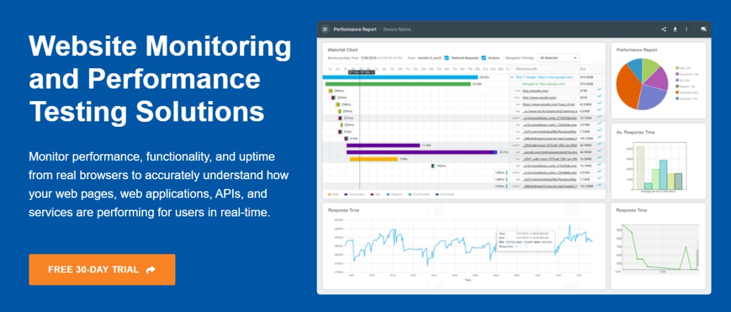
Task: Click arrow icon on Free 30-Day Trial button
Action: pyautogui.click(x=151, y=269)
